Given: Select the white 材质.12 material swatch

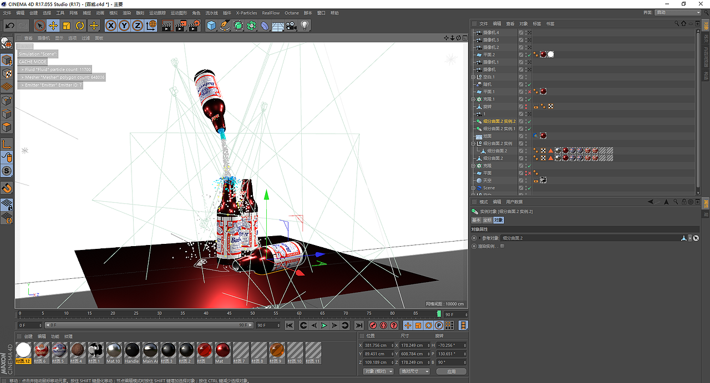Looking at the screenshot, I should click(x=23, y=349).
